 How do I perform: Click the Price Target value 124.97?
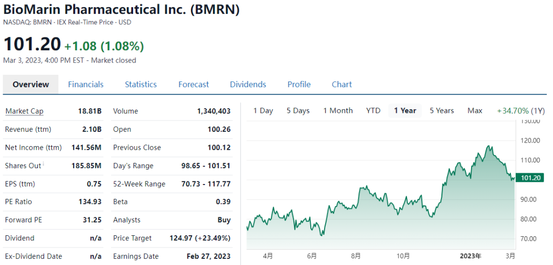point(200,238)
